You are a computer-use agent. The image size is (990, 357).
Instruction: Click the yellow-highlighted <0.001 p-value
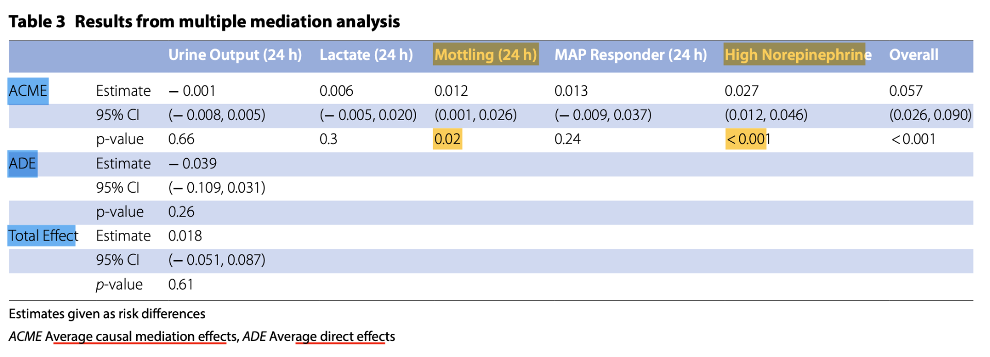746,139
